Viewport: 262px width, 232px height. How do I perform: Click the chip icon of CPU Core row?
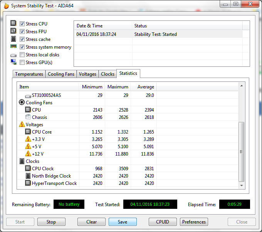[x=28, y=132]
